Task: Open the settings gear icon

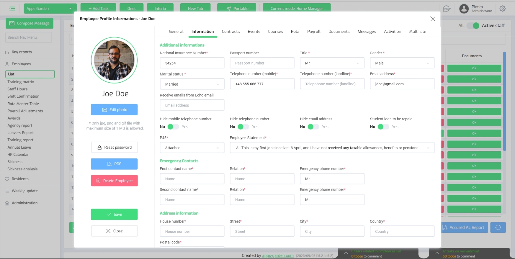Action: tap(503, 9)
